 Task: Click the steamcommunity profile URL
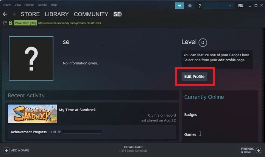(x=70, y=23)
